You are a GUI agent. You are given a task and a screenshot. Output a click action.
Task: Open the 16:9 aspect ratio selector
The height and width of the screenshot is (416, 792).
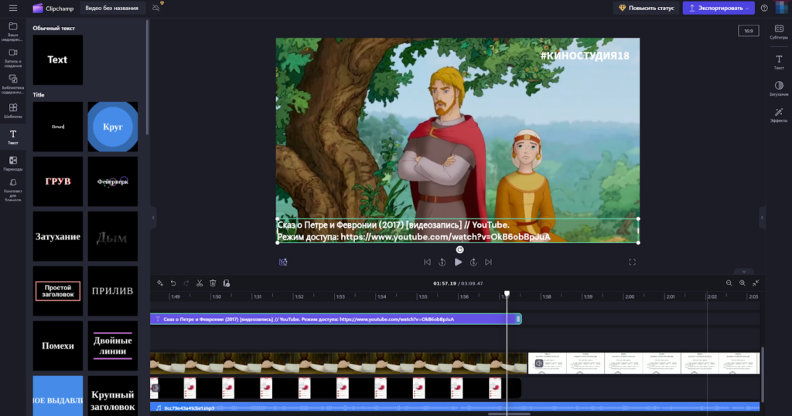747,31
